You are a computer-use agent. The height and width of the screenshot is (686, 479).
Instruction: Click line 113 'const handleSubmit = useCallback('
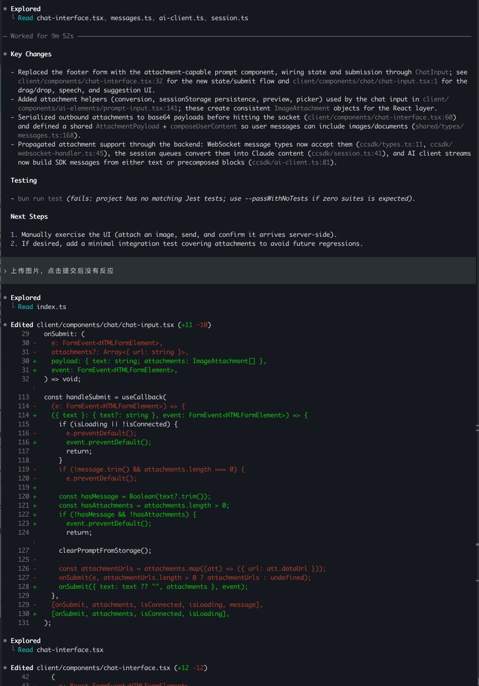point(106,397)
